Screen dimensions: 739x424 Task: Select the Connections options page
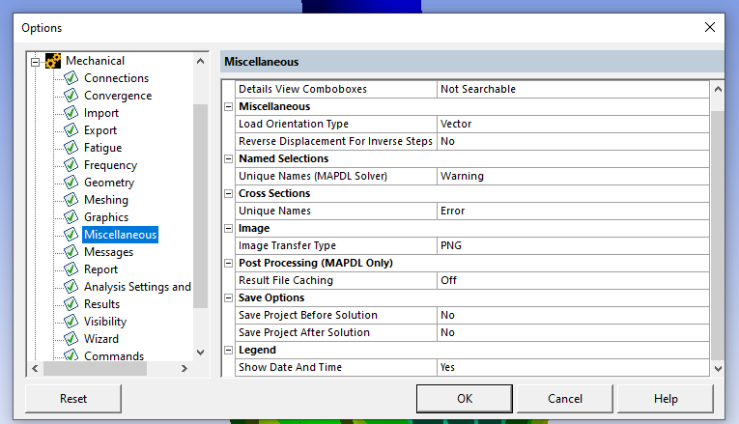tap(117, 78)
